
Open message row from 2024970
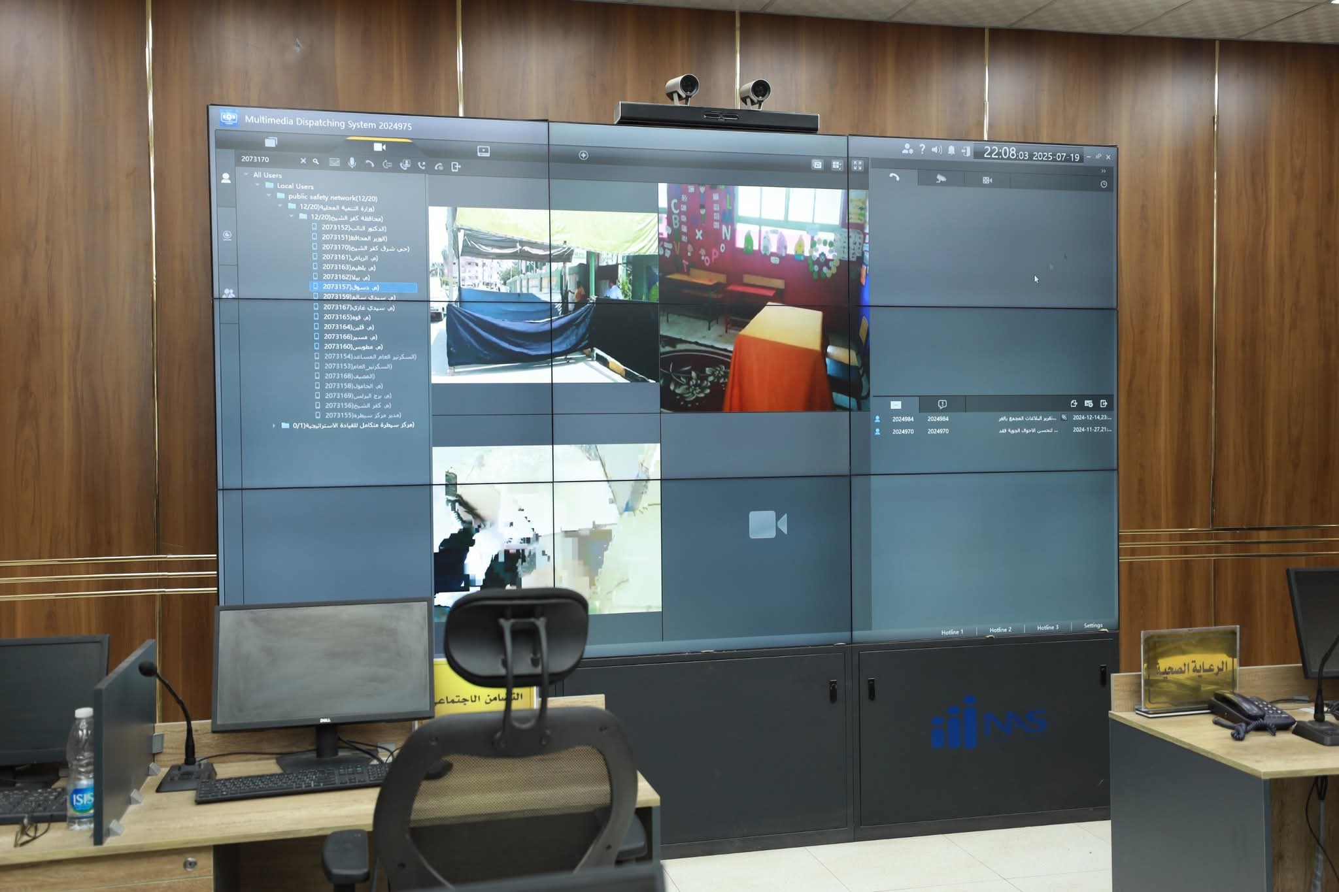994,431
